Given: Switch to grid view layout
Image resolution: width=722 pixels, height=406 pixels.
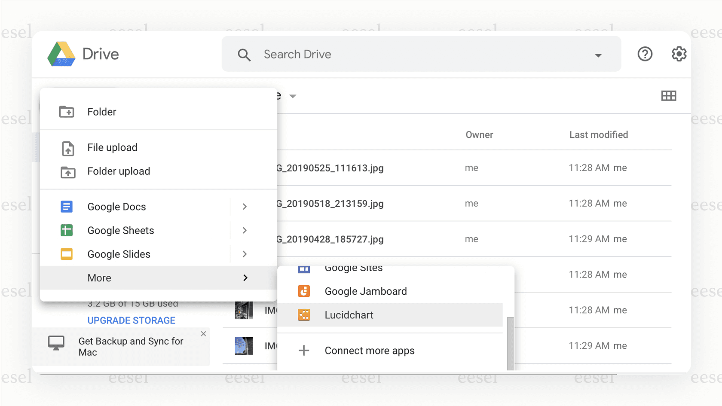Looking at the screenshot, I should (669, 95).
